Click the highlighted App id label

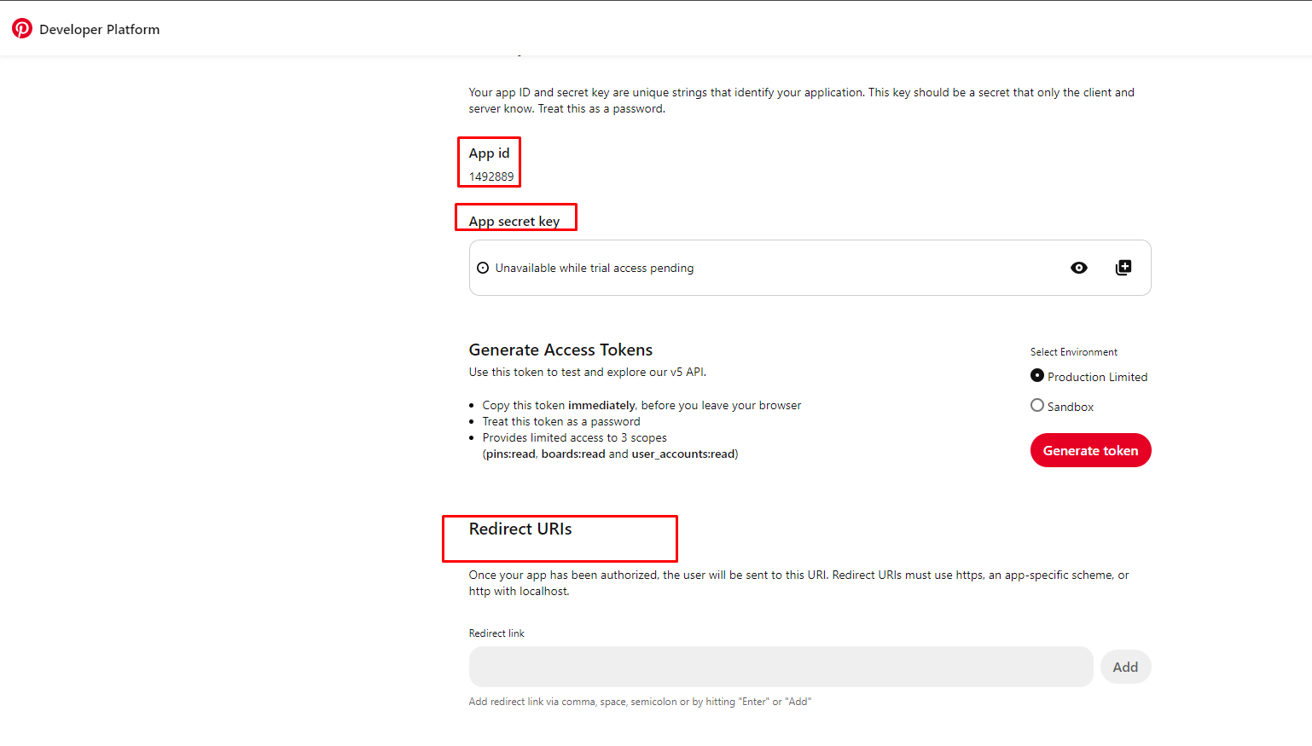coord(489,153)
